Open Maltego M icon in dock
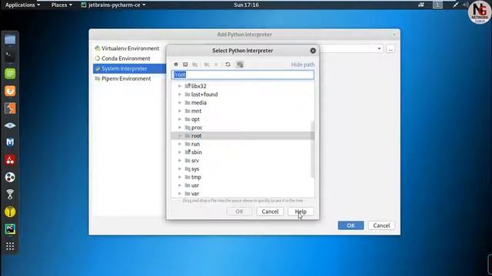This screenshot has width=492, height=276. point(10,143)
